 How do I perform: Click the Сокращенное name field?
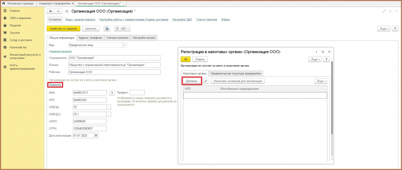coord(114,58)
